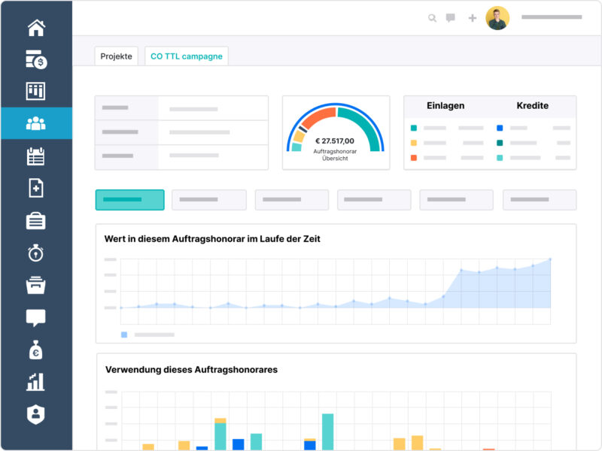Select the new document icon in sidebar

coord(34,188)
